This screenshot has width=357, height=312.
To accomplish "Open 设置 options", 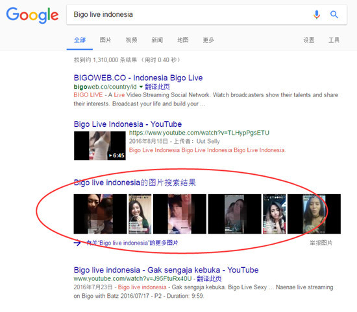I will [309, 40].
